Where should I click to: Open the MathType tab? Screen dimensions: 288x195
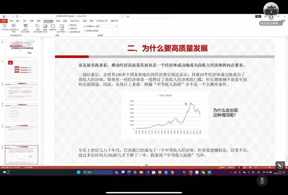pyautogui.click(x=75, y=21)
